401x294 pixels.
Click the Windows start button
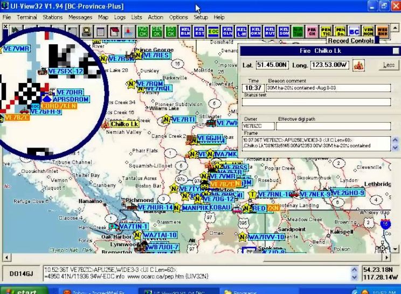tap(24, 291)
